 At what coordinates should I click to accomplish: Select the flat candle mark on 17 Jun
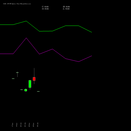tap(13, 79)
